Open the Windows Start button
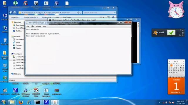 (x=4, y=102)
